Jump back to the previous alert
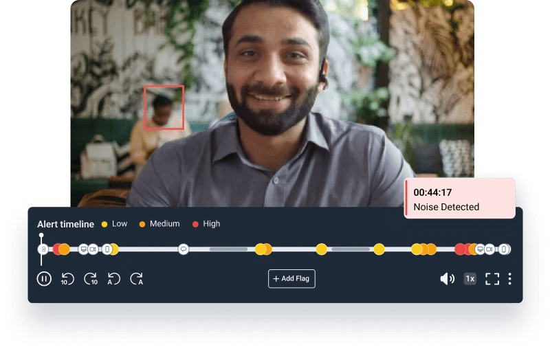Viewport: 550px width, 349px height. [x=113, y=279]
